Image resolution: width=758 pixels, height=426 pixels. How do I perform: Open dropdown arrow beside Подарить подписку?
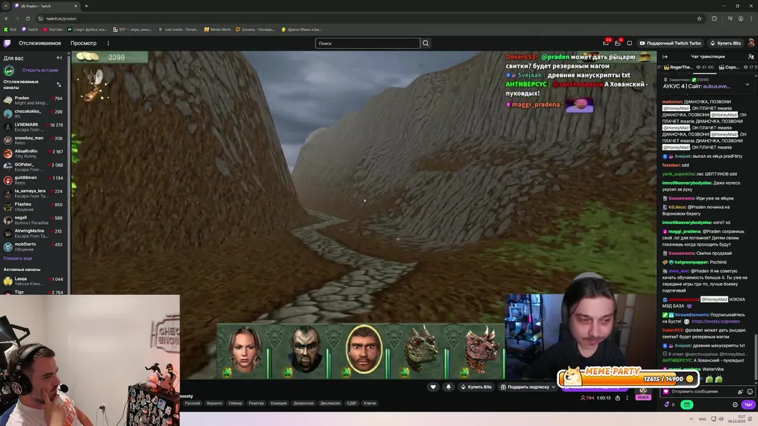pos(554,387)
